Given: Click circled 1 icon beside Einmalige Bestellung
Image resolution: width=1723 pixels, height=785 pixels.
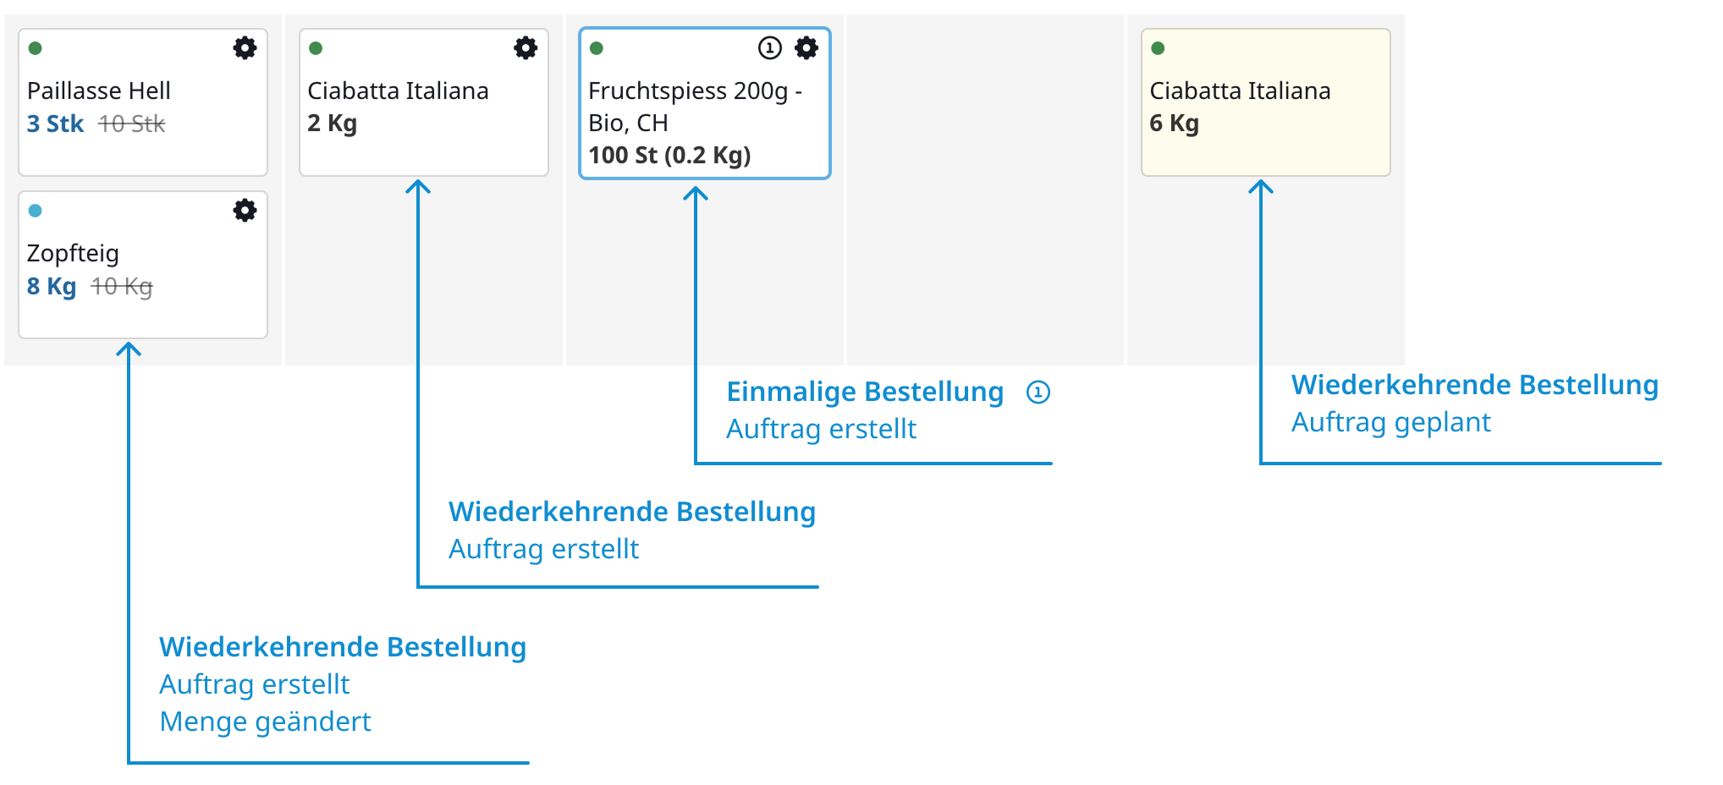Looking at the screenshot, I should (1038, 392).
